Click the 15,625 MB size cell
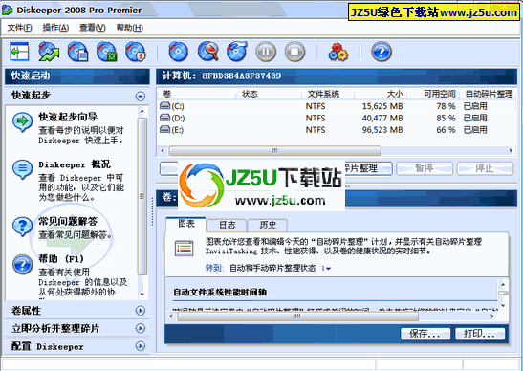 click(382, 106)
